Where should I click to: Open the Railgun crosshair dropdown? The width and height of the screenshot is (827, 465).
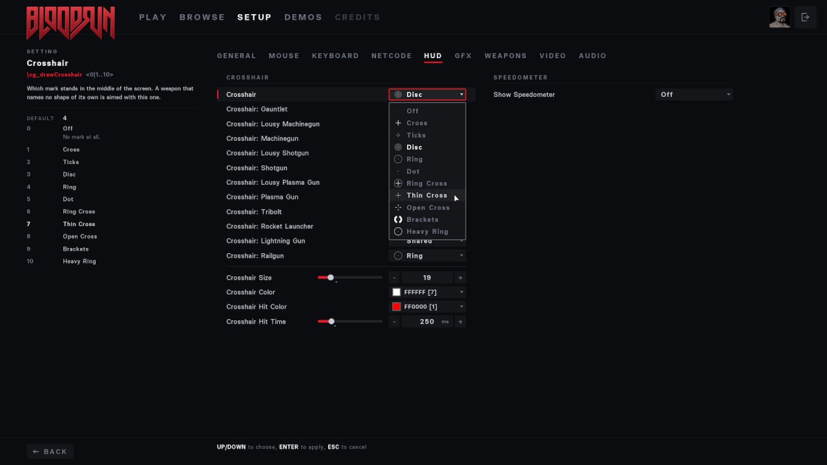pos(427,256)
